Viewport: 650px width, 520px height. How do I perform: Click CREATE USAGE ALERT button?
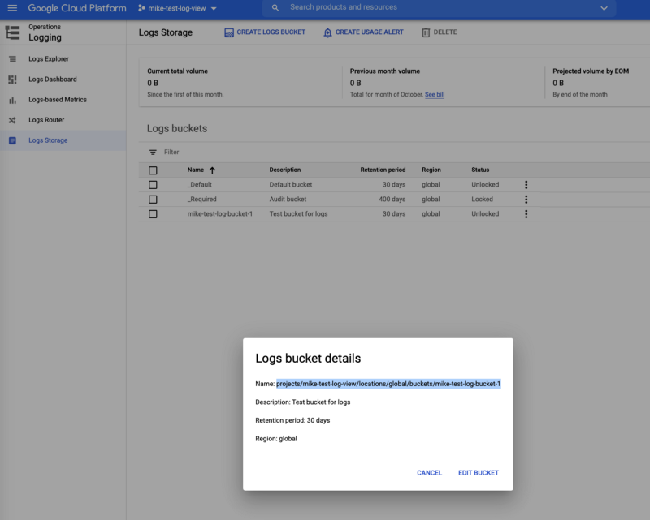363,32
